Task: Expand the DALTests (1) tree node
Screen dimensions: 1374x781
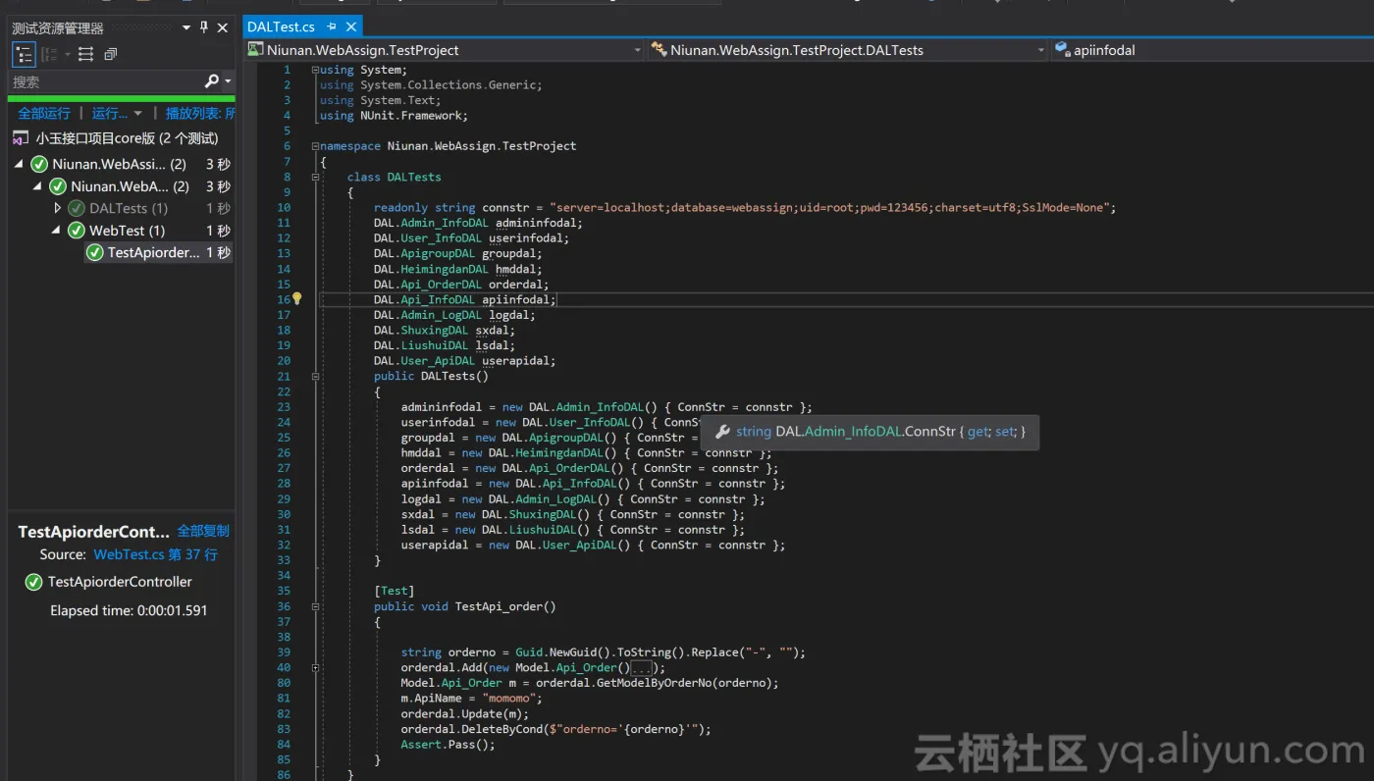Action: [x=58, y=207]
